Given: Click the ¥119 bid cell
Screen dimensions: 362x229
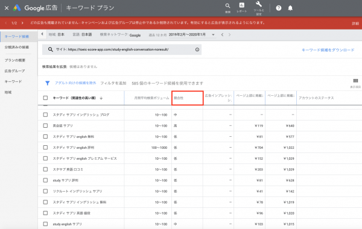Looking at the screenshot, I should click(259, 126).
